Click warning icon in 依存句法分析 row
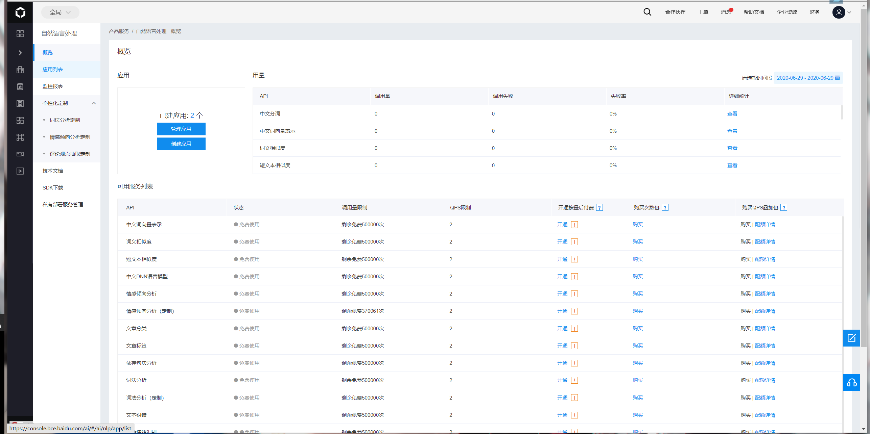The height and width of the screenshot is (434, 870). (574, 363)
